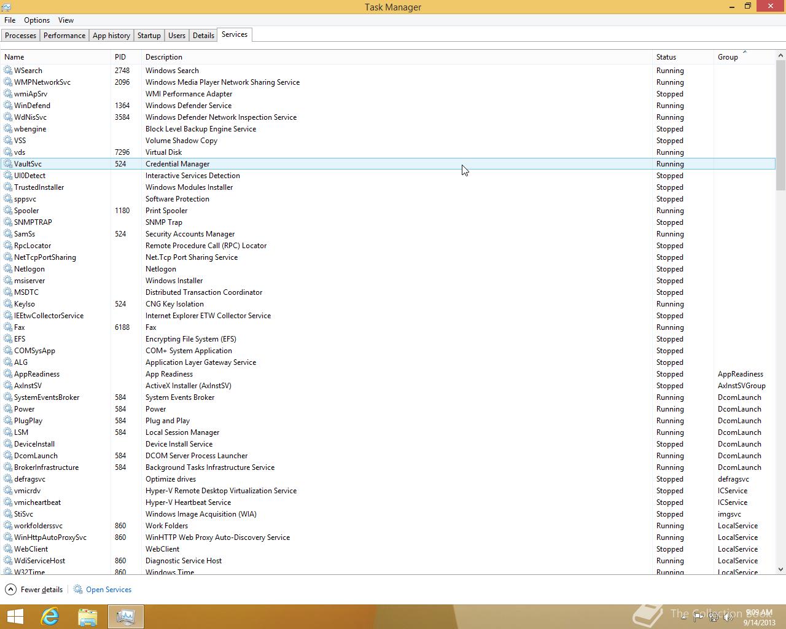Select the RpcLocator service name
Image resolution: width=786 pixels, height=629 pixels.
point(33,246)
